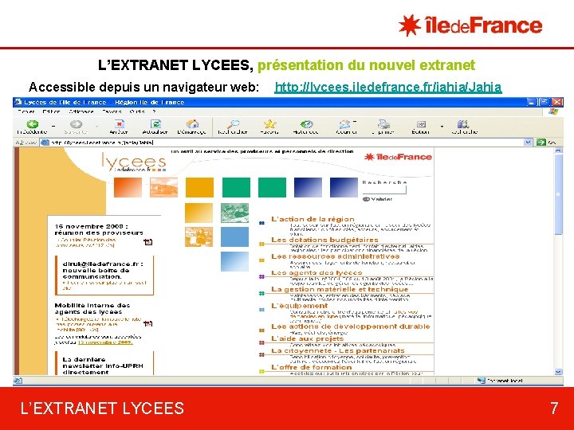Click the lycees iledefrance.fr site logo
This screenshot has height=430, width=574.
[x=134, y=162]
